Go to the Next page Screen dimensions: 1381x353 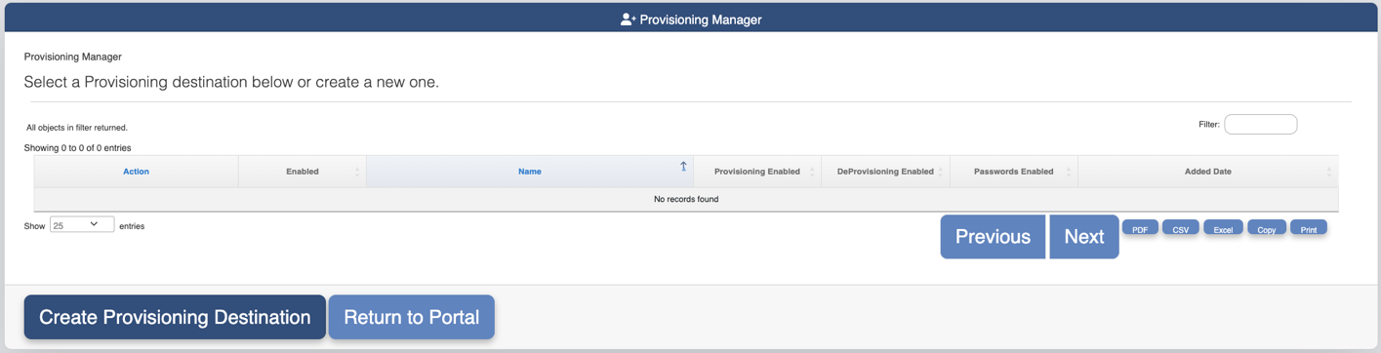[1083, 237]
